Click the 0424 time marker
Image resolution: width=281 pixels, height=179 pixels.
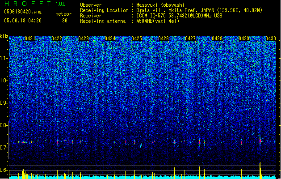pyautogui.click(x=110, y=38)
